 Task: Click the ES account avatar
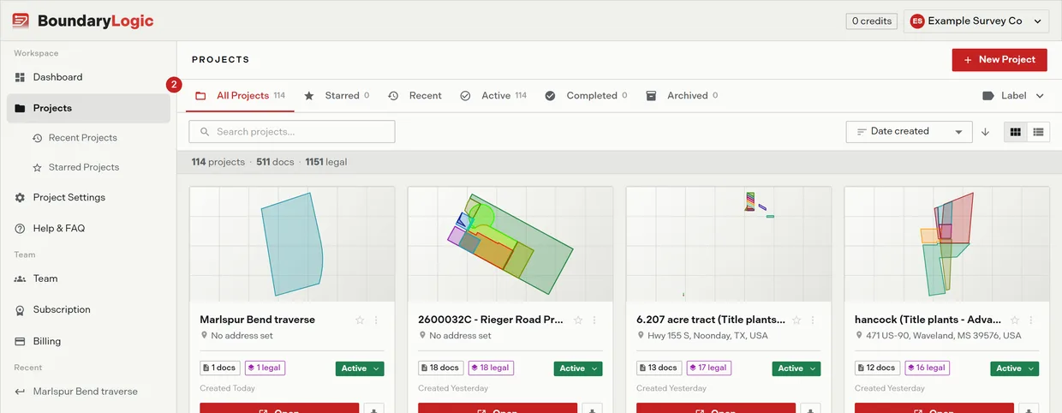point(917,21)
